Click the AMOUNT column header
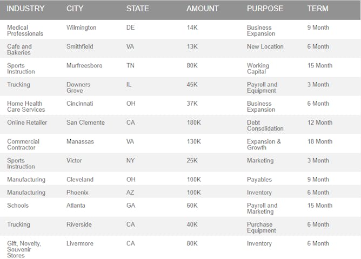The height and width of the screenshot is (259, 361). (x=203, y=9)
